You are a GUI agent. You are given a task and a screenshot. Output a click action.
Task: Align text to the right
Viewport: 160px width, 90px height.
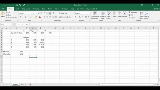click(50, 17)
